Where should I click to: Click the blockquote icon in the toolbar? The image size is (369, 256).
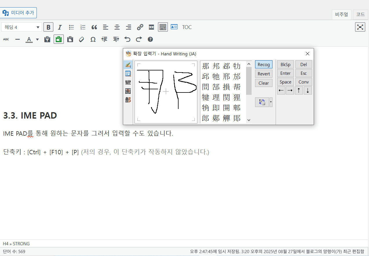point(94,27)
